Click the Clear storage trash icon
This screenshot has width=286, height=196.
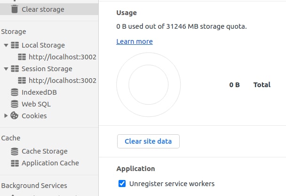tap(14, 9)
